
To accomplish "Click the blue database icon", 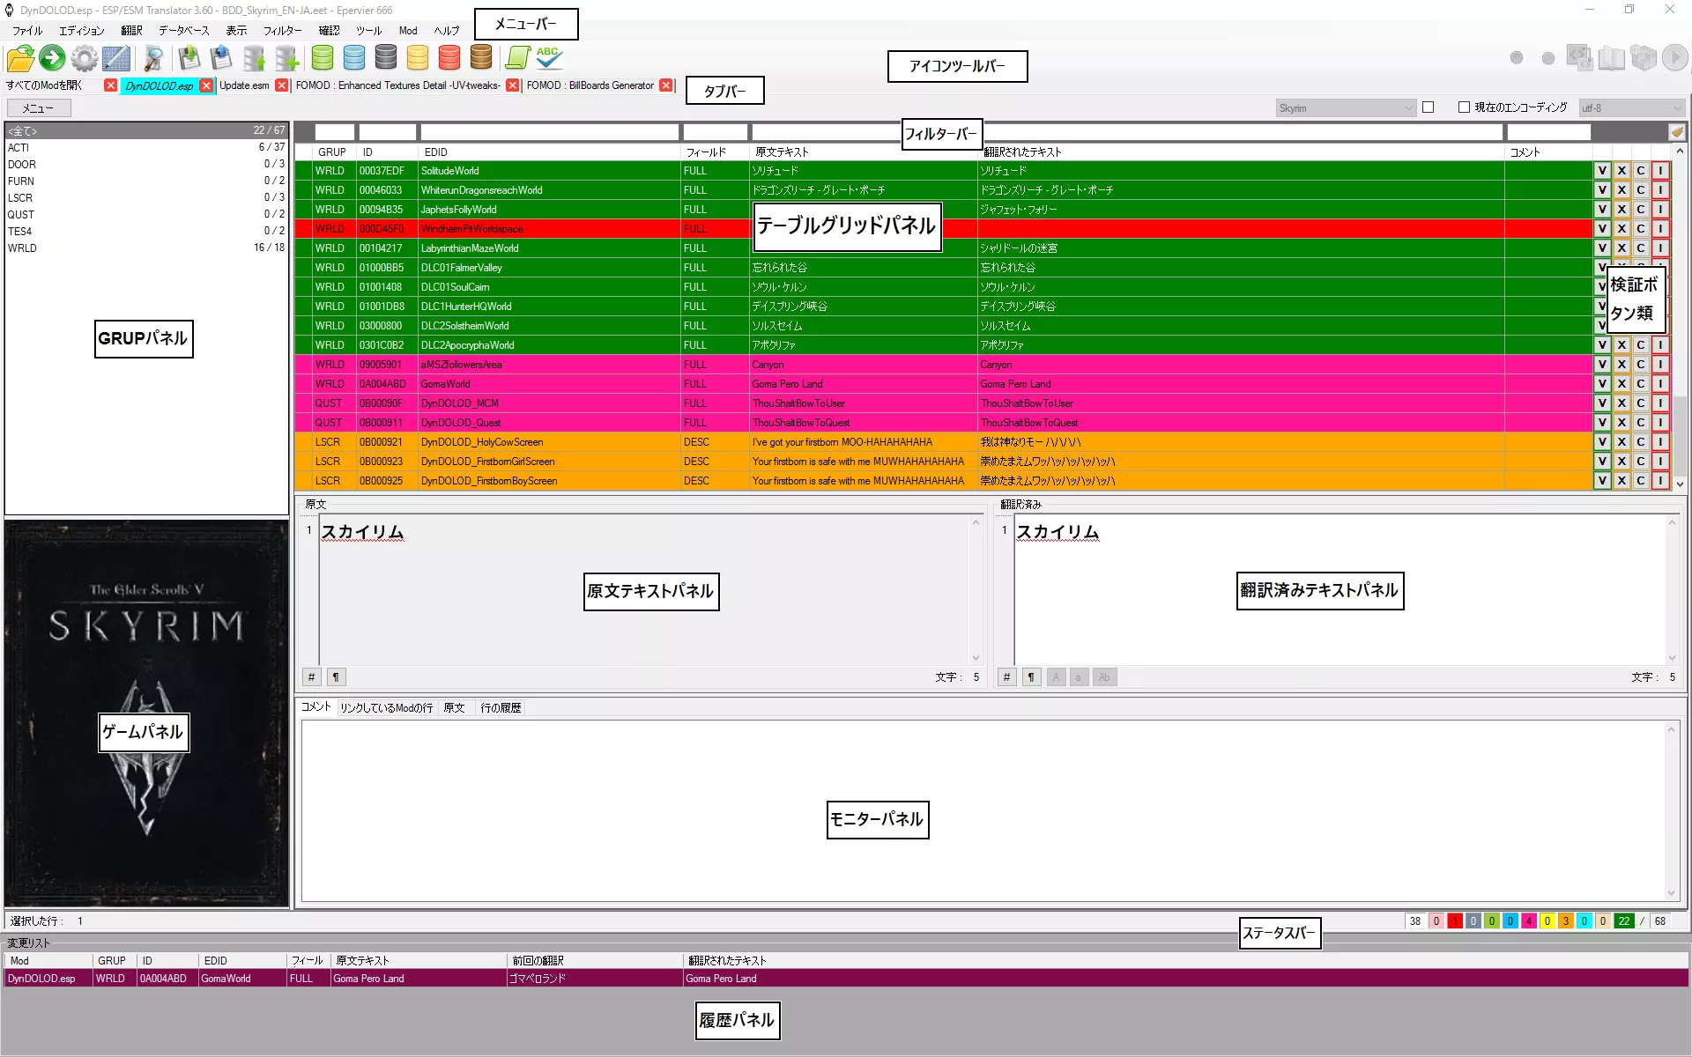I will click(354, 58).
